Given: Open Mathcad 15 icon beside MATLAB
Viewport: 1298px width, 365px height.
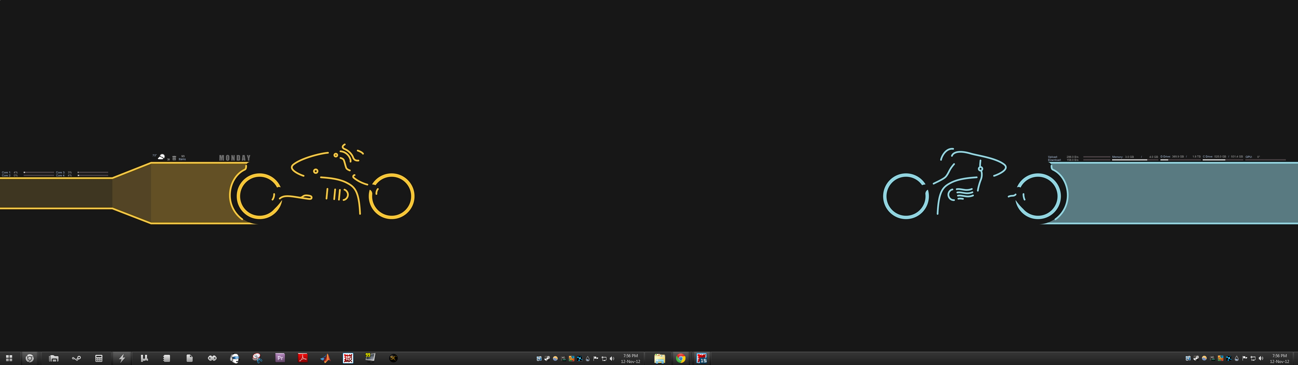Looking at the screenshot, I should click(348, 358).
